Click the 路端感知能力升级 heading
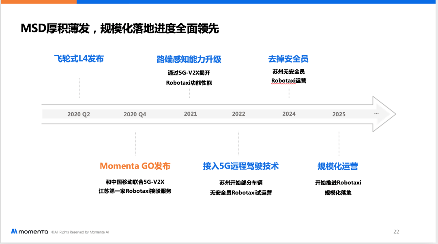Screen dimensions: 438x244 [189, 59]
